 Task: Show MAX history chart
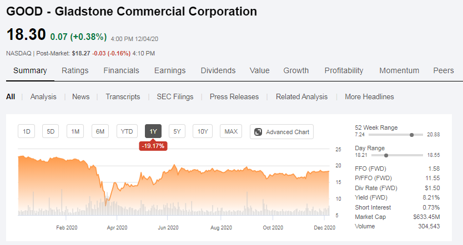click(x=231, y=131)
